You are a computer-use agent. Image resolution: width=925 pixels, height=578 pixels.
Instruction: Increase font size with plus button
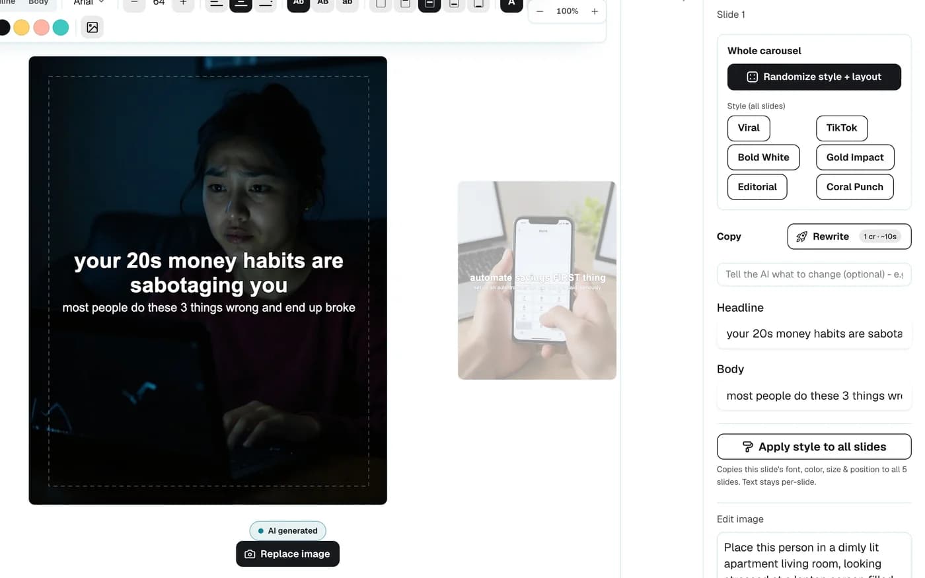[x=183, y=4]
